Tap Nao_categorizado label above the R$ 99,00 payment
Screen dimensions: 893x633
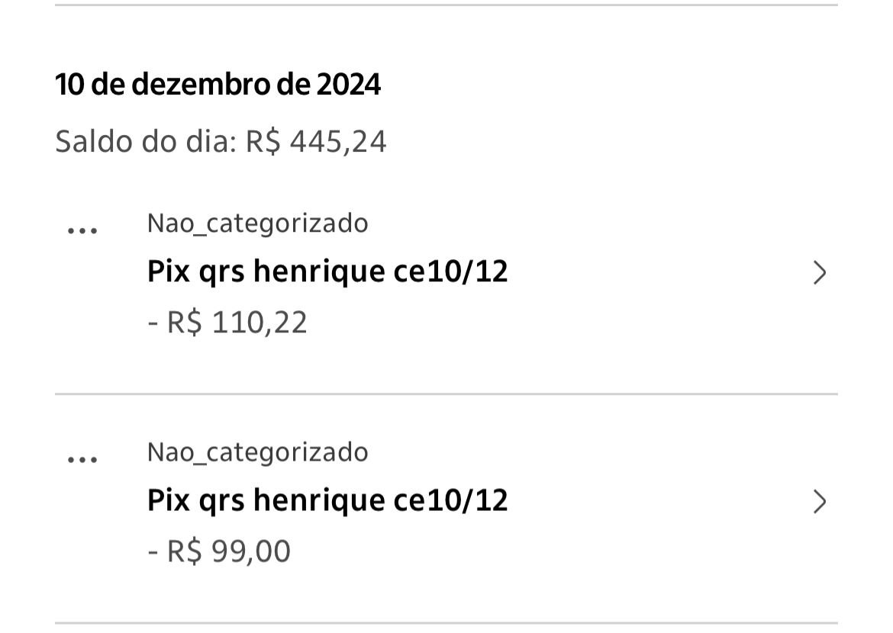click(x=257, y=452)
